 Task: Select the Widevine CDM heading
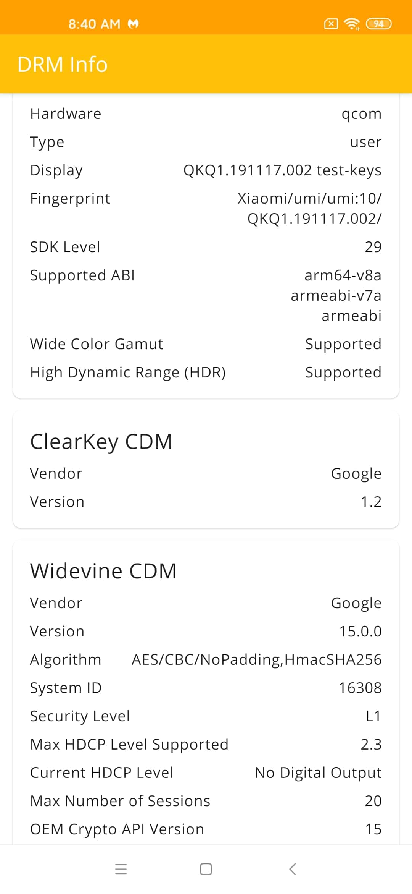103,571
